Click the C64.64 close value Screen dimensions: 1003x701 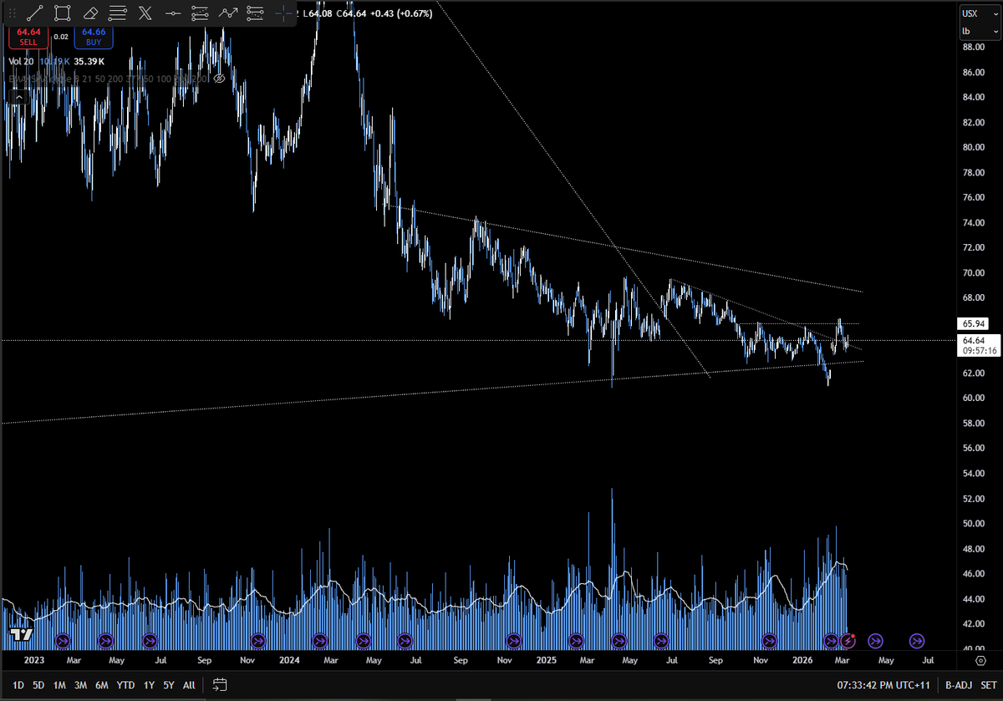point(351,13)
